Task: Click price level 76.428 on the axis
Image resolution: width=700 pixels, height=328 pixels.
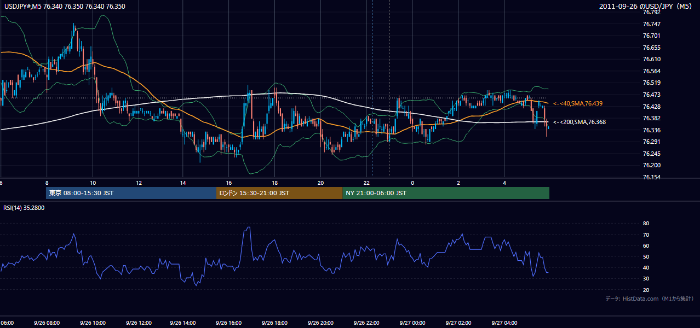Action: 652,107
